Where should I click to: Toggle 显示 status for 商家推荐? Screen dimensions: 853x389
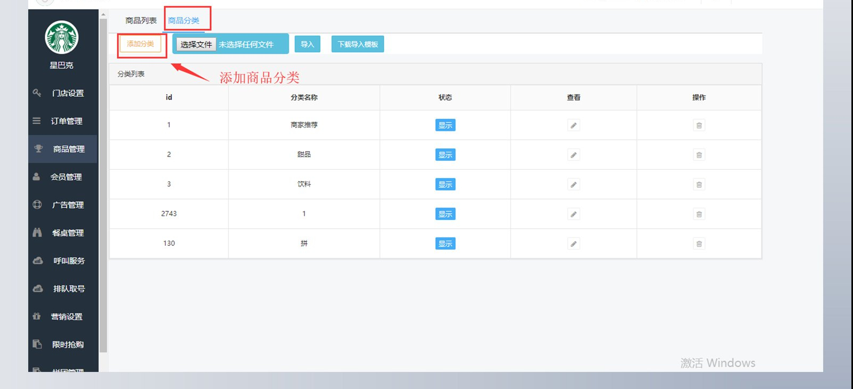tap(445, 125)
